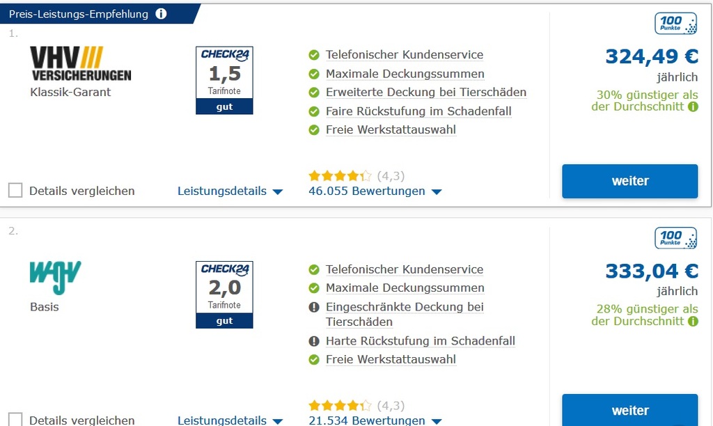Click the VHV Versicherungen logo
The height and width of the screenshot is (426, 713).
[81, 63]
